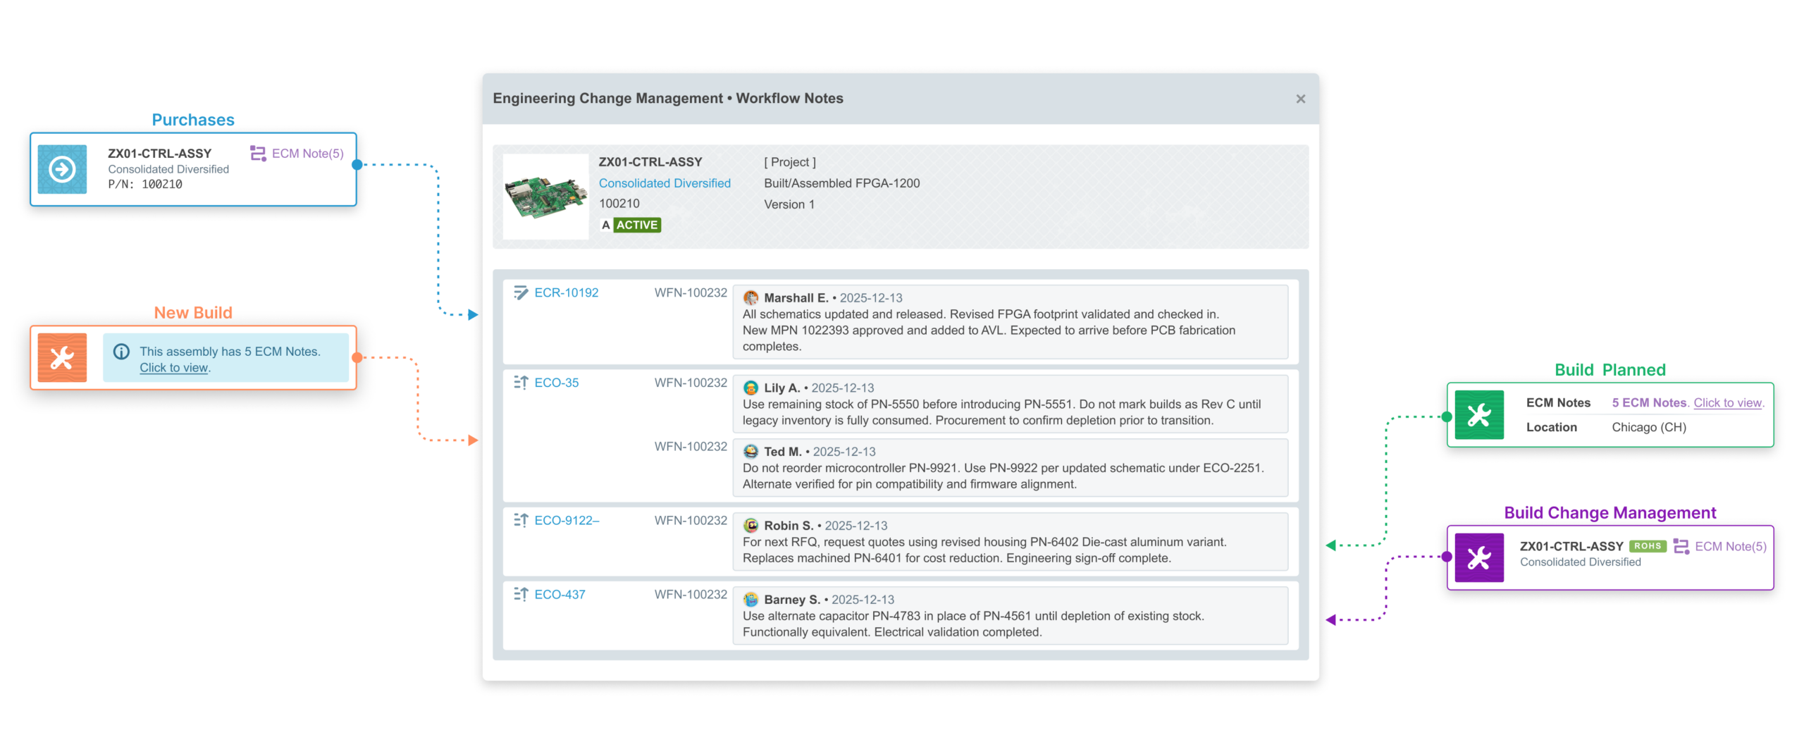Open the ECO-437 link
Image resolution: width=1804 pixels, height=754 pixels.
point(560,595)
